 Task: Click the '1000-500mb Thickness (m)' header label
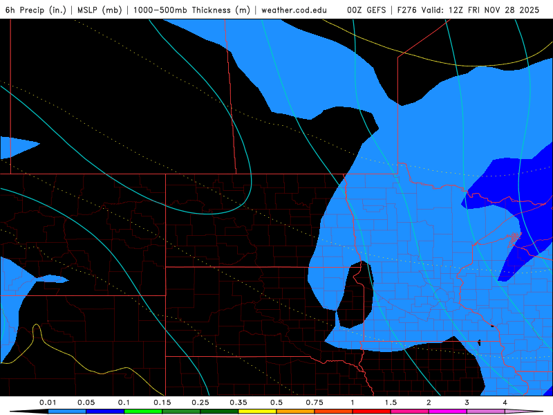pyautogui.click(x=191, y=10)
